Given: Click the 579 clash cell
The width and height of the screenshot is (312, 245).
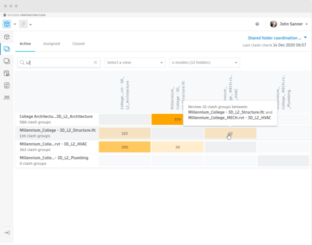Looking at the screenshot, I should click(168, 120).
